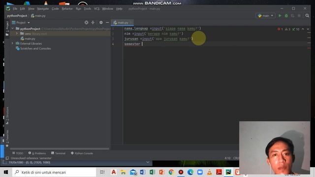The height and width of the screenshot is (177, 315).
Task: Open the Window menu
Action: (x=107, y=9)
